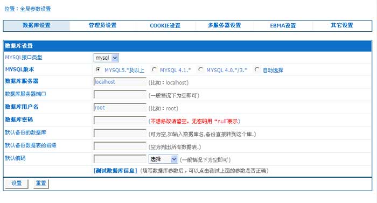This screenshot has height=203, width=377.
Task: Open the mysql interface type dropdown
Action: click(106, 58)
